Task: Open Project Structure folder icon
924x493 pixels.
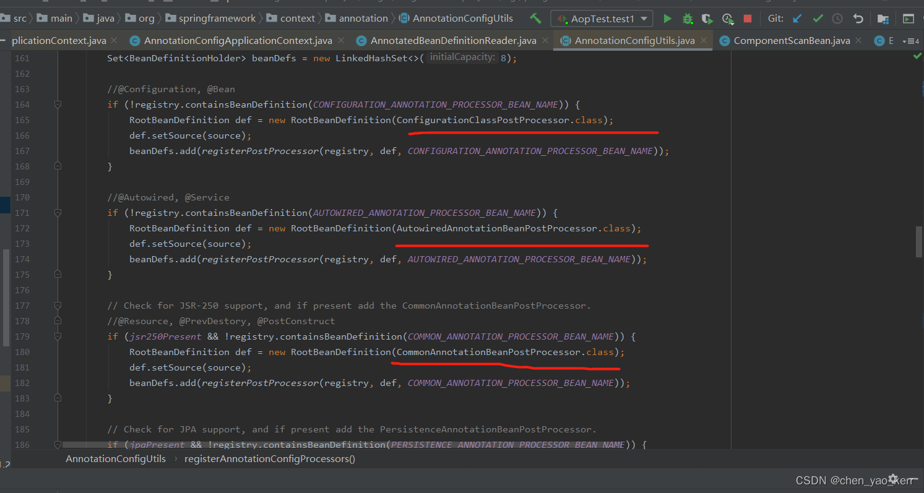Action: coord(883,19)
